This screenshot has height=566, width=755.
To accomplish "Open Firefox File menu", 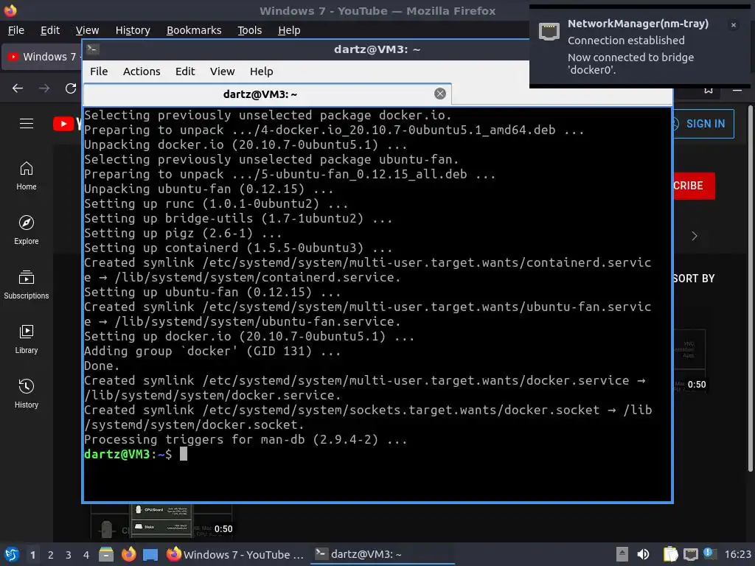I will click(16, 30).
